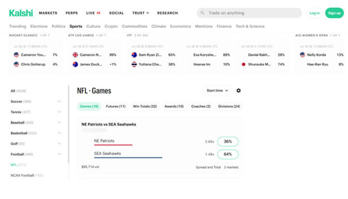This screenshot has width=348, height=199.
Task: Switch to the Finance category
Action: [224, 26]
